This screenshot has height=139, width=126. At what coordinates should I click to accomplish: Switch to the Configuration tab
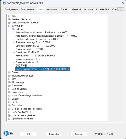click(x=11, y=9)
